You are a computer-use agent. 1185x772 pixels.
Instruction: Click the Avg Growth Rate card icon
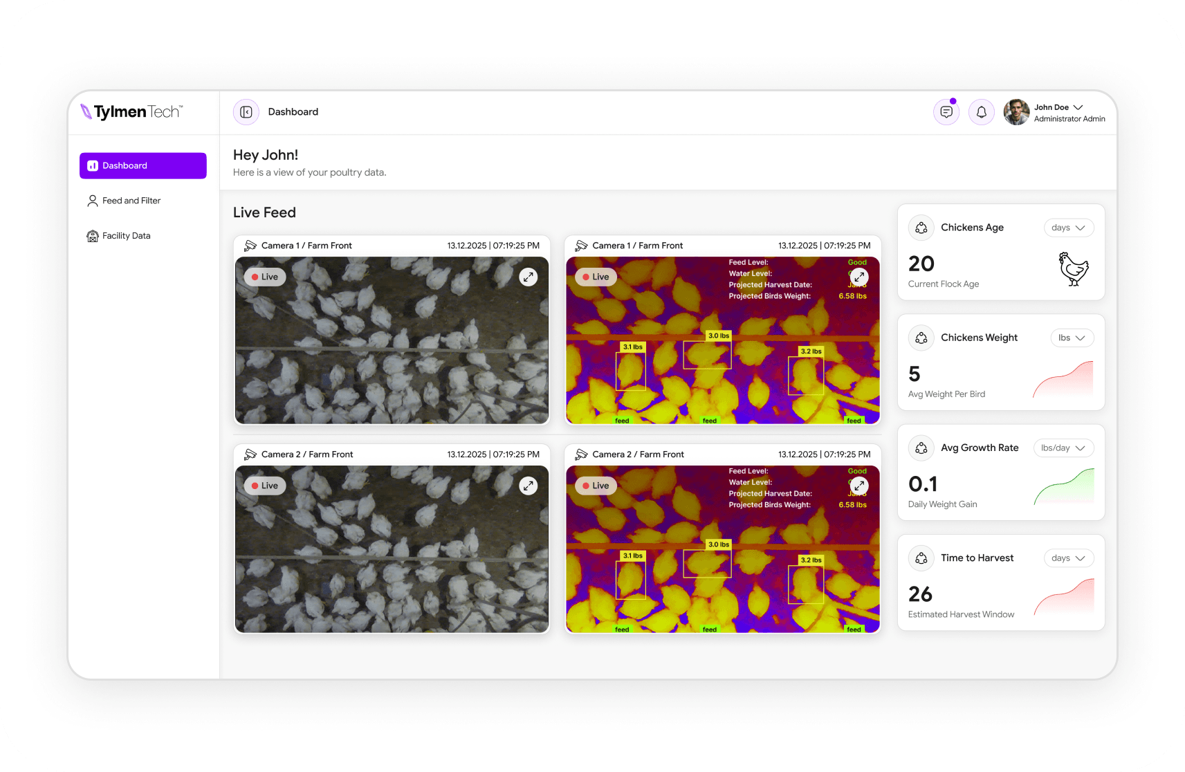click(x=921, y=448)
